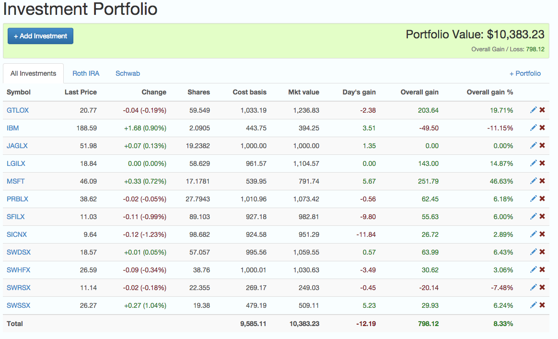This screenshot has width=558, height=339.
Task: Delete the LGILX investment row
Action: pyautogui.click(x=542, y=164)
